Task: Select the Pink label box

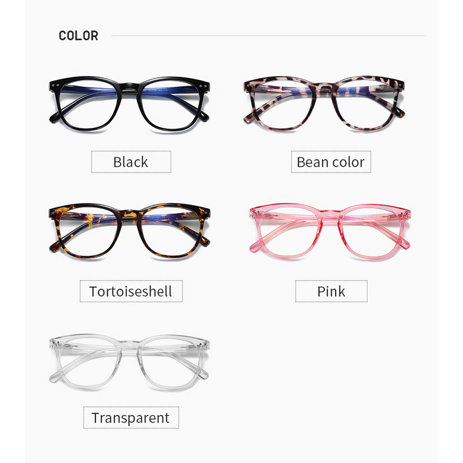Action: [x=331, y=291]
